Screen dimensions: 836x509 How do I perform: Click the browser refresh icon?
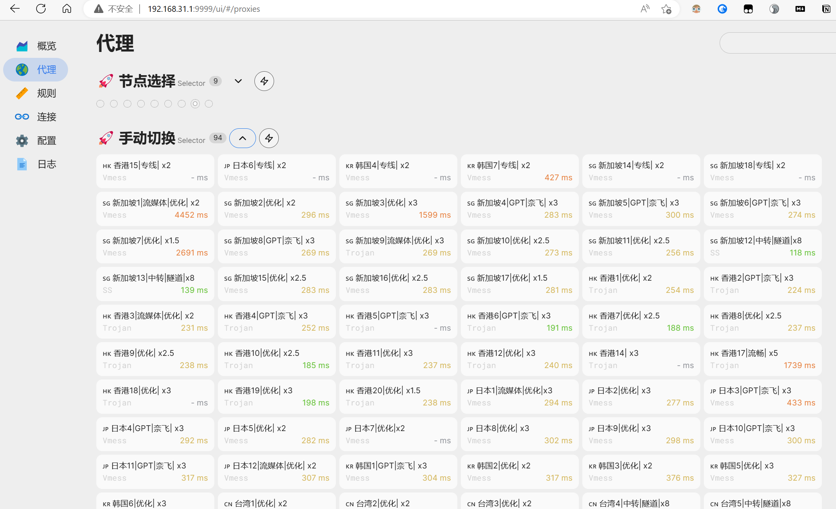41,9
